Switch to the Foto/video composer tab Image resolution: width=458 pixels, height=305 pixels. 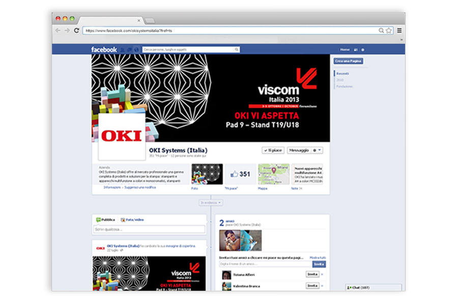[x=132, y=220]
